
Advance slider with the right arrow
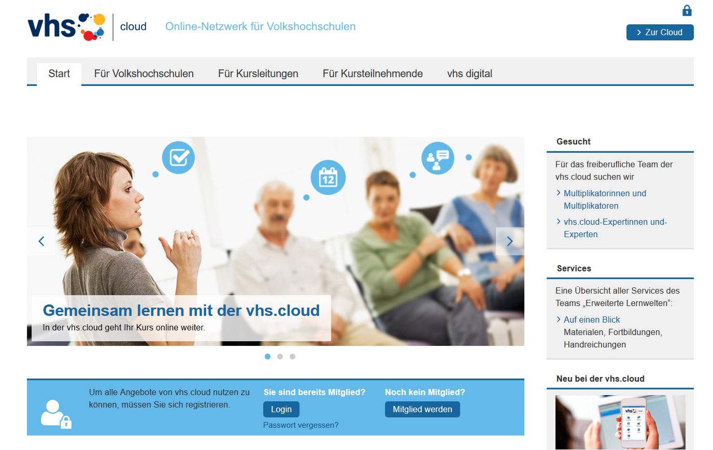pyautogui.click(x=510, y=241)
